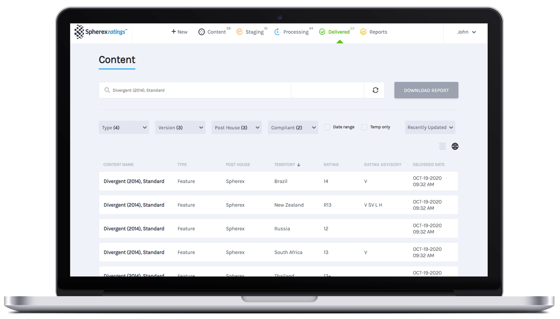Open the Russia row content name
Screen dimensions: 560x319
[x=134, y=229]
